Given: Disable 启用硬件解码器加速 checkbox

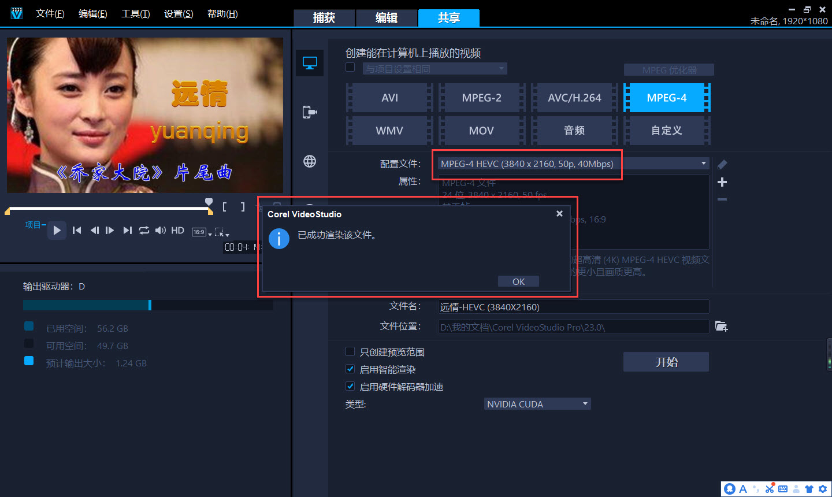Looking at the screenshot, I should click(350, 386).
